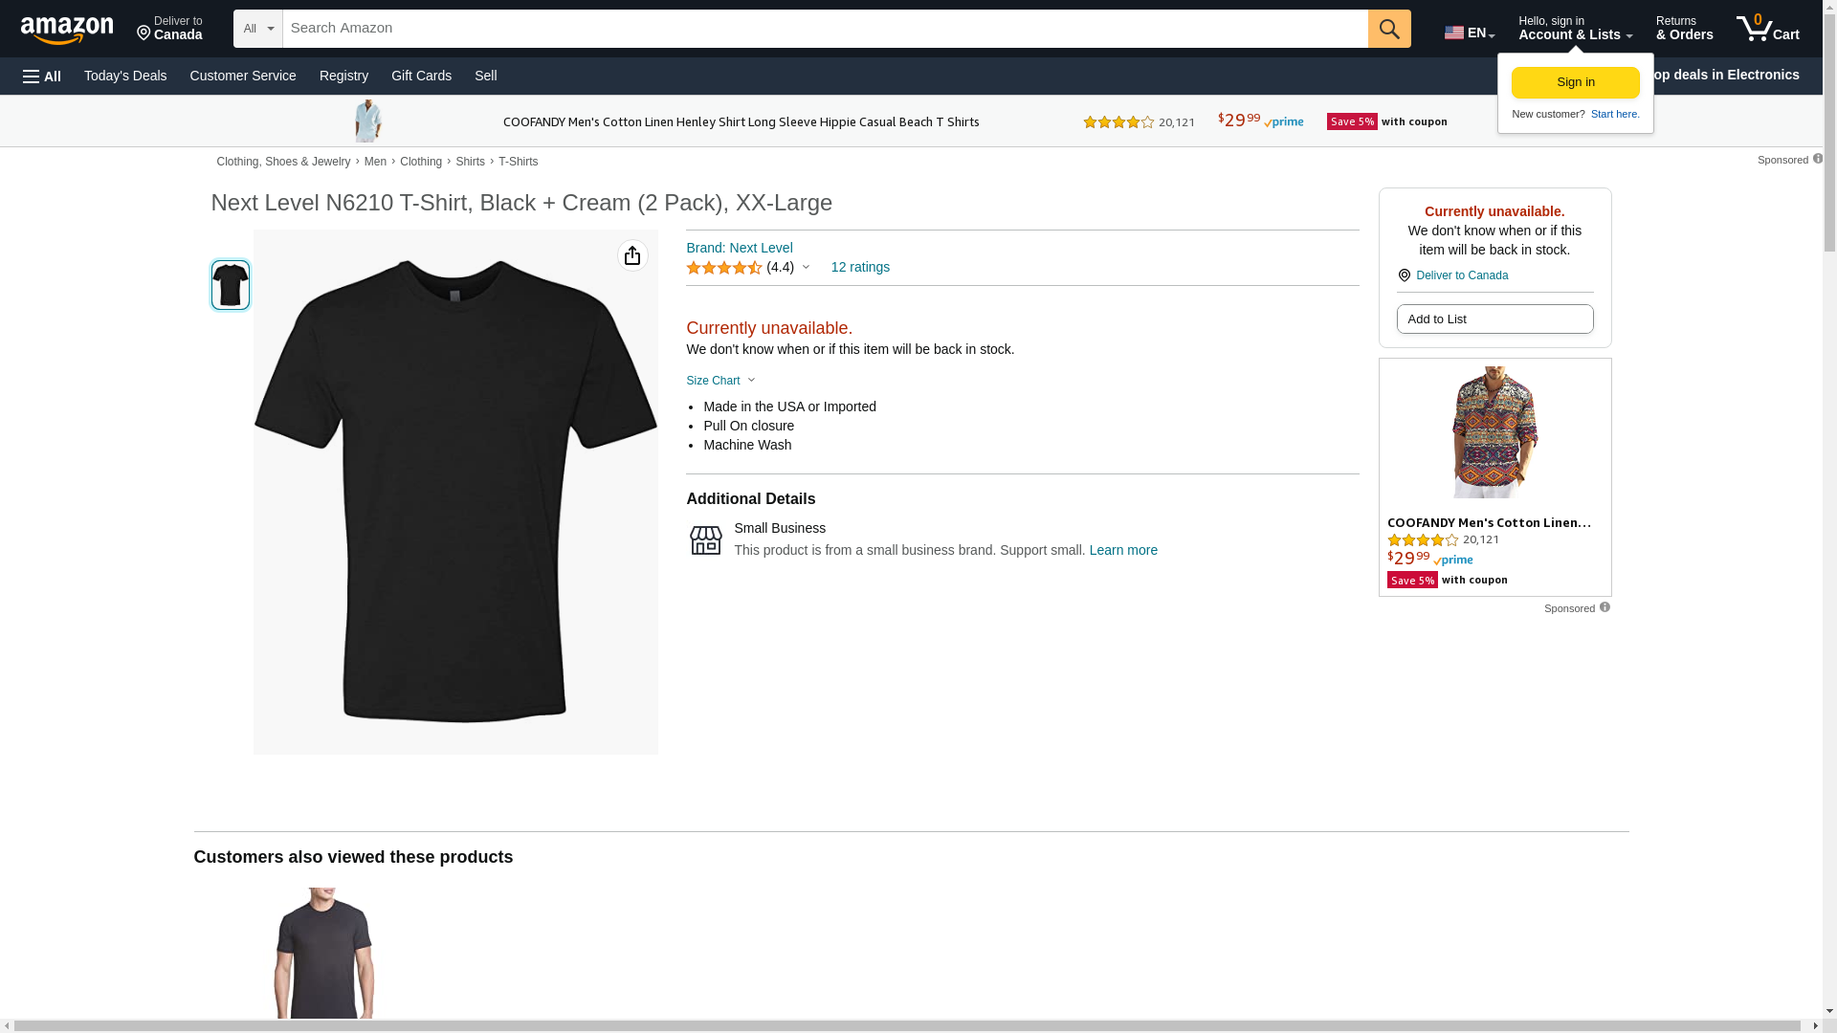Click the small business storefront icon
The width and height of the screenshot is (1837, 1033).
(x=706, y=540)
